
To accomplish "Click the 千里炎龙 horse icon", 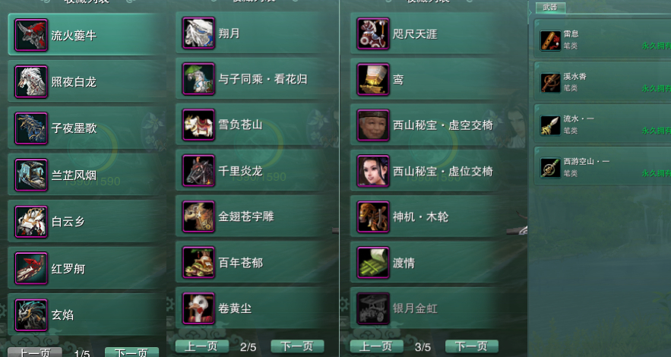I will (x=198, y=171).
